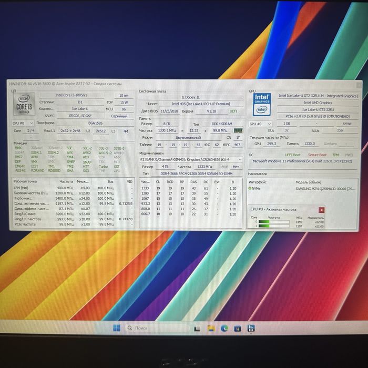
Task: Click the memory frequency 1330.1 MHz field
Action: coord(167,130)
